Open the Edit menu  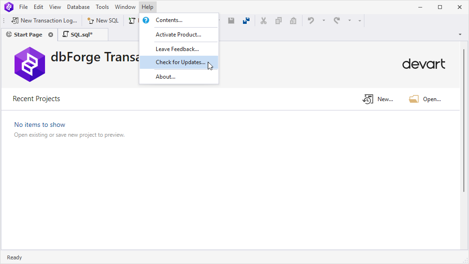tap(38, 7)
